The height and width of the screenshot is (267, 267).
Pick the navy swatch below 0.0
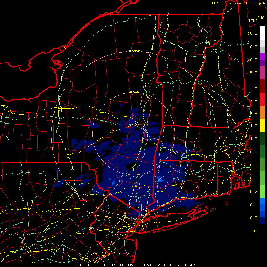[x=262, y=221]
